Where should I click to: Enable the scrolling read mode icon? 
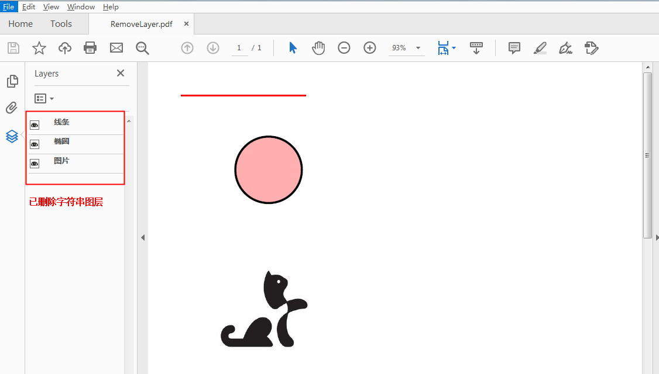pos(476,48)
